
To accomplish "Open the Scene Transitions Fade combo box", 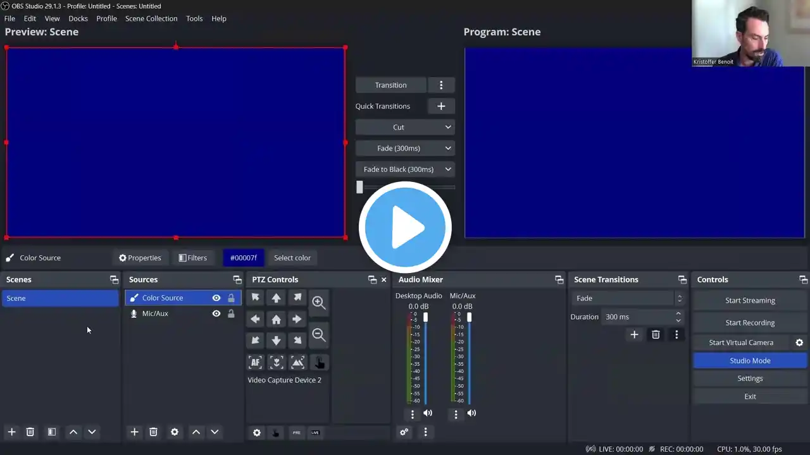I will click(x=628, y=298).
